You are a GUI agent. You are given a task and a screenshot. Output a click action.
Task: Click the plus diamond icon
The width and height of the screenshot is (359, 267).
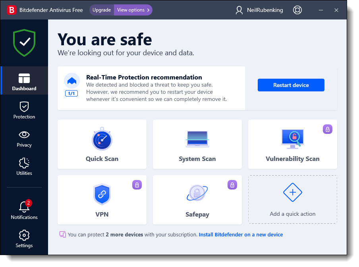[x=292, y=192]
